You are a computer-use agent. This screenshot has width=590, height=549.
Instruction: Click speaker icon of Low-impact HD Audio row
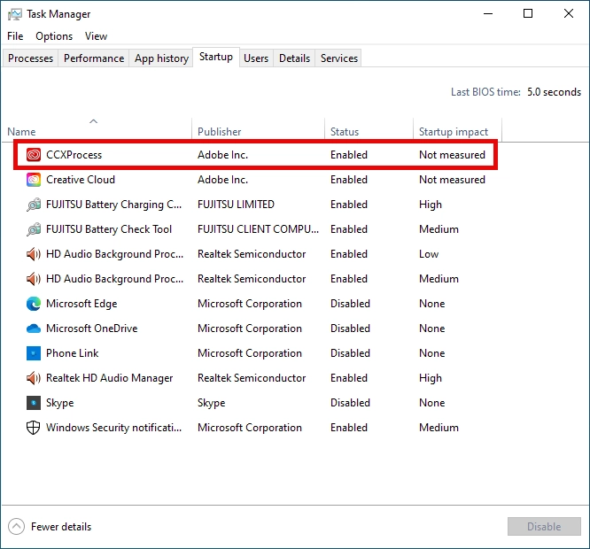[x=34, y=254]
